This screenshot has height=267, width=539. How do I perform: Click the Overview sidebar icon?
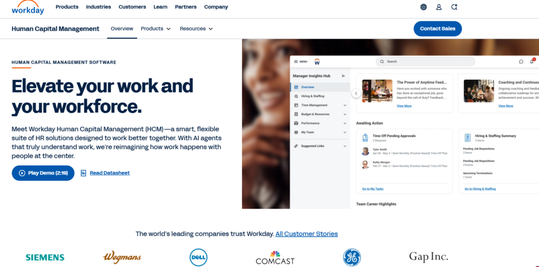point(296,87)
